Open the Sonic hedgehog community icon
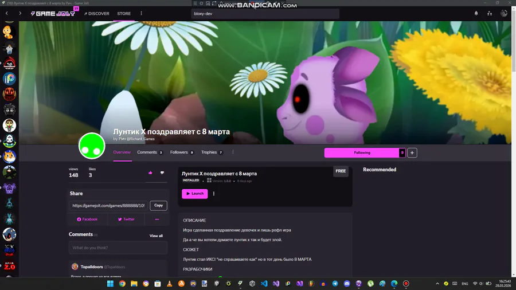The image size is (516, 290). coord(9,234)
